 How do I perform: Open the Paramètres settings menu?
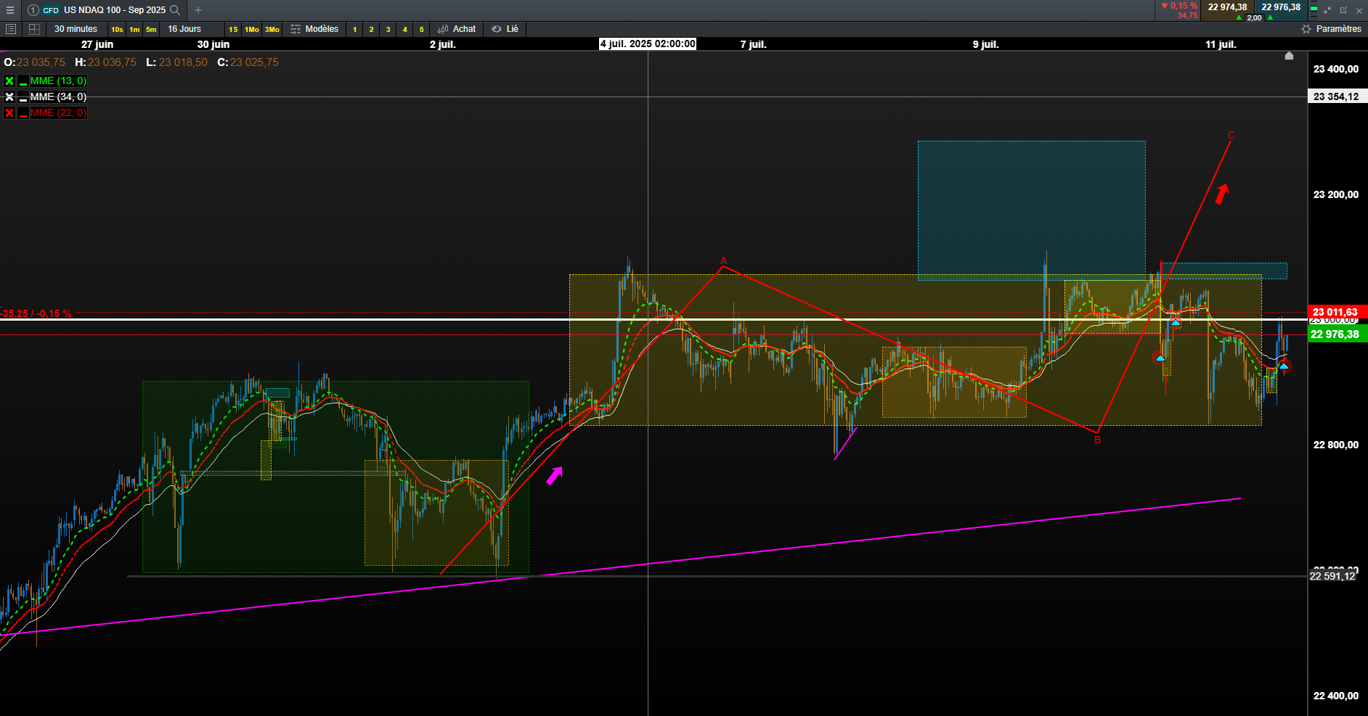(x=1332, y=29)
